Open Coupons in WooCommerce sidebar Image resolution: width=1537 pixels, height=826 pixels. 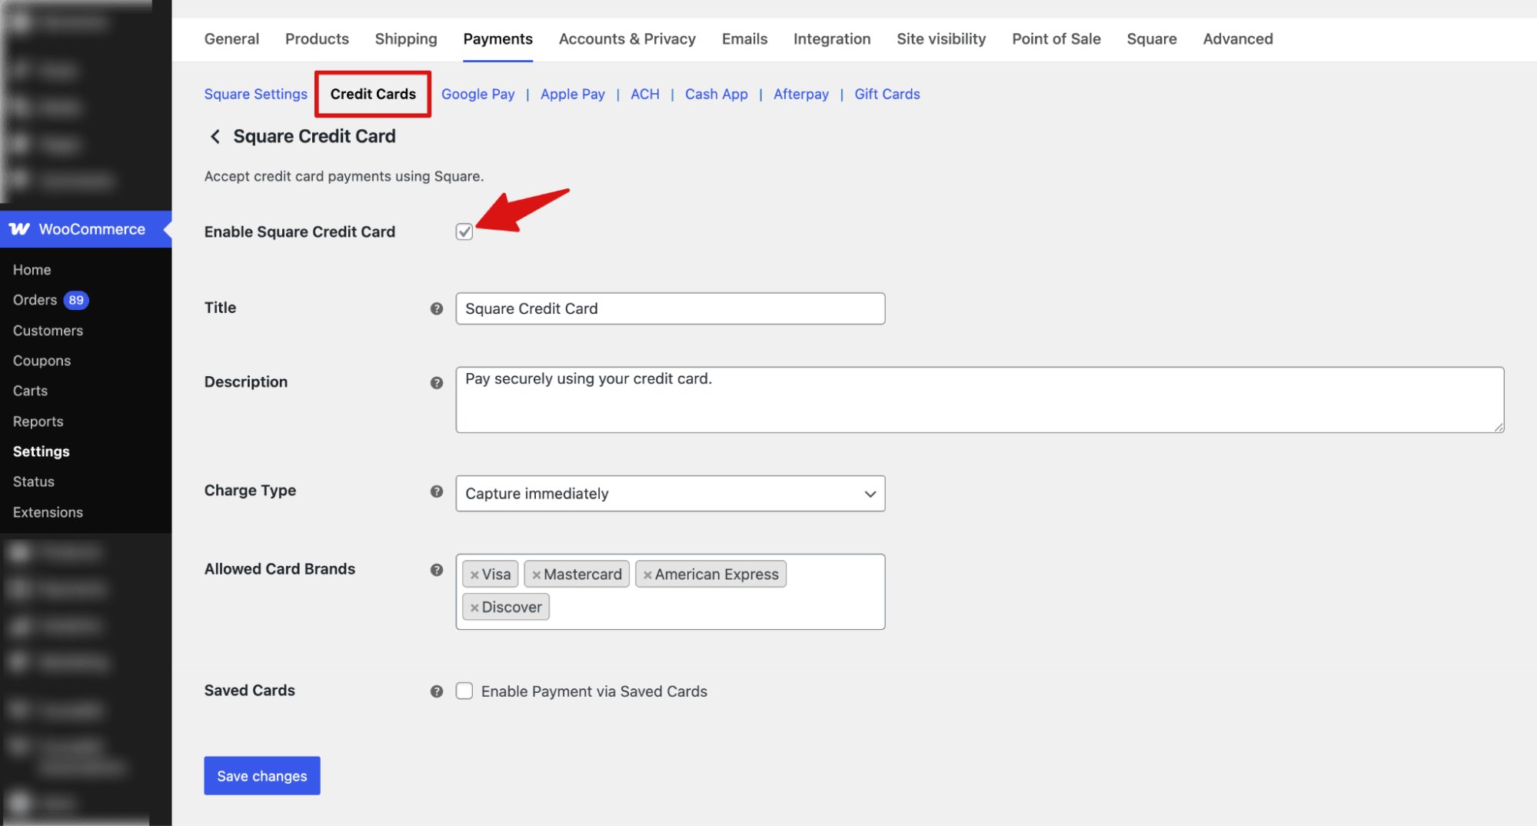tap(42, 361)
